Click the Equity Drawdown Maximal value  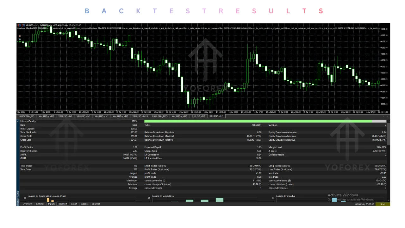coord(379,136)
